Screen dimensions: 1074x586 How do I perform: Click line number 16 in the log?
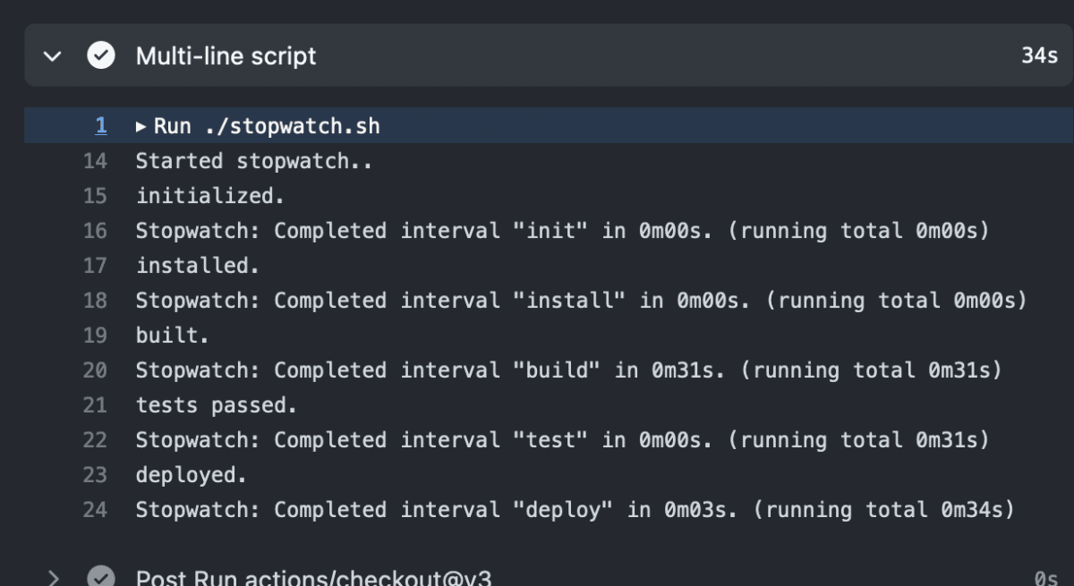pyautogui.click(x=95, y=231)
